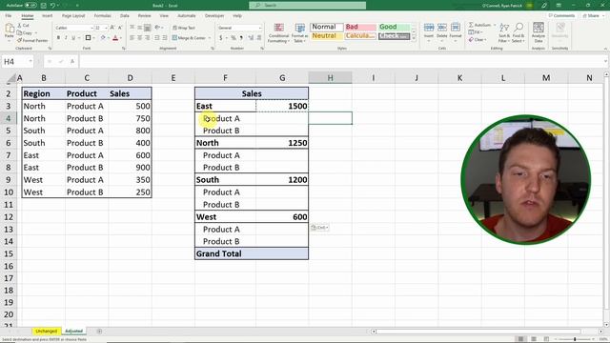Apply Bold formatting

(x=58, y=38)
